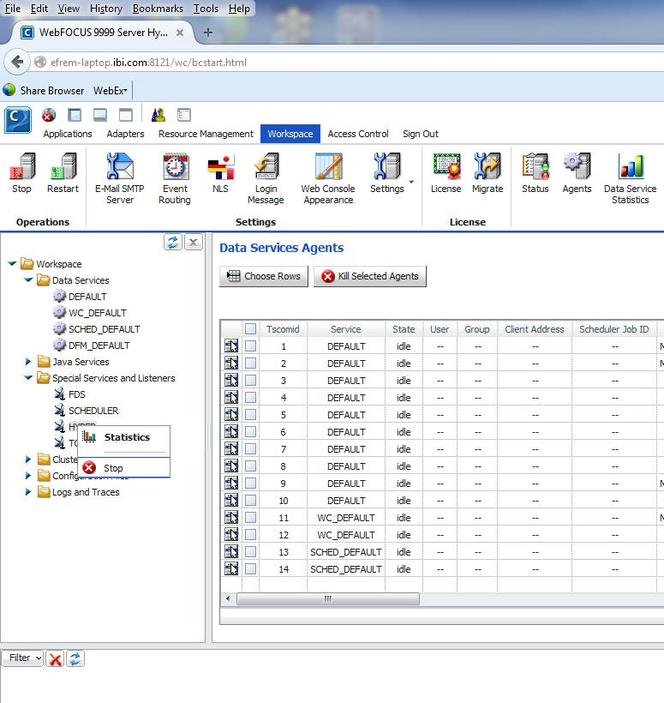Viewport: 664px width, 703px height.
Task: Collapse Special Services and Listeners folder
Action: (28, 377)
